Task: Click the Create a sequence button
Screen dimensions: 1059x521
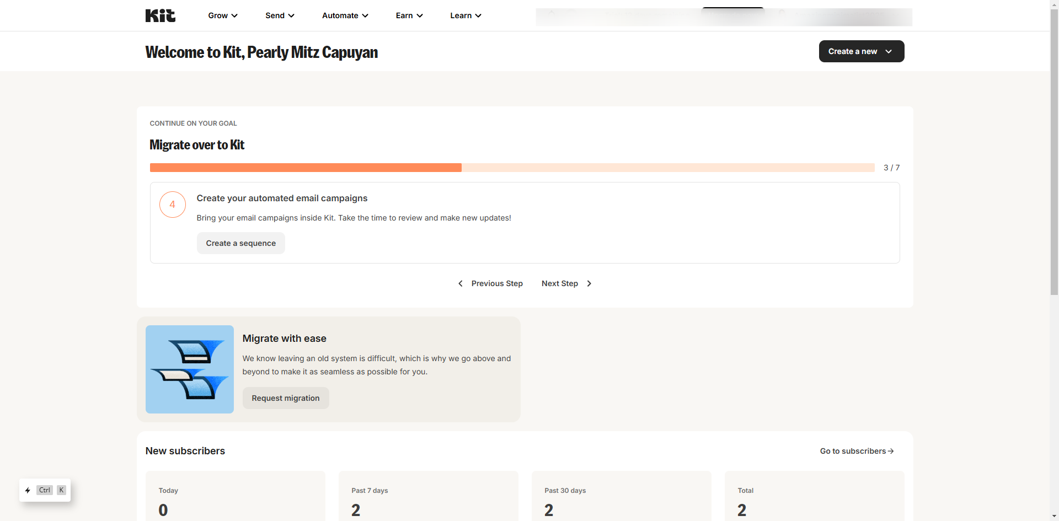Action: [240, 243]
